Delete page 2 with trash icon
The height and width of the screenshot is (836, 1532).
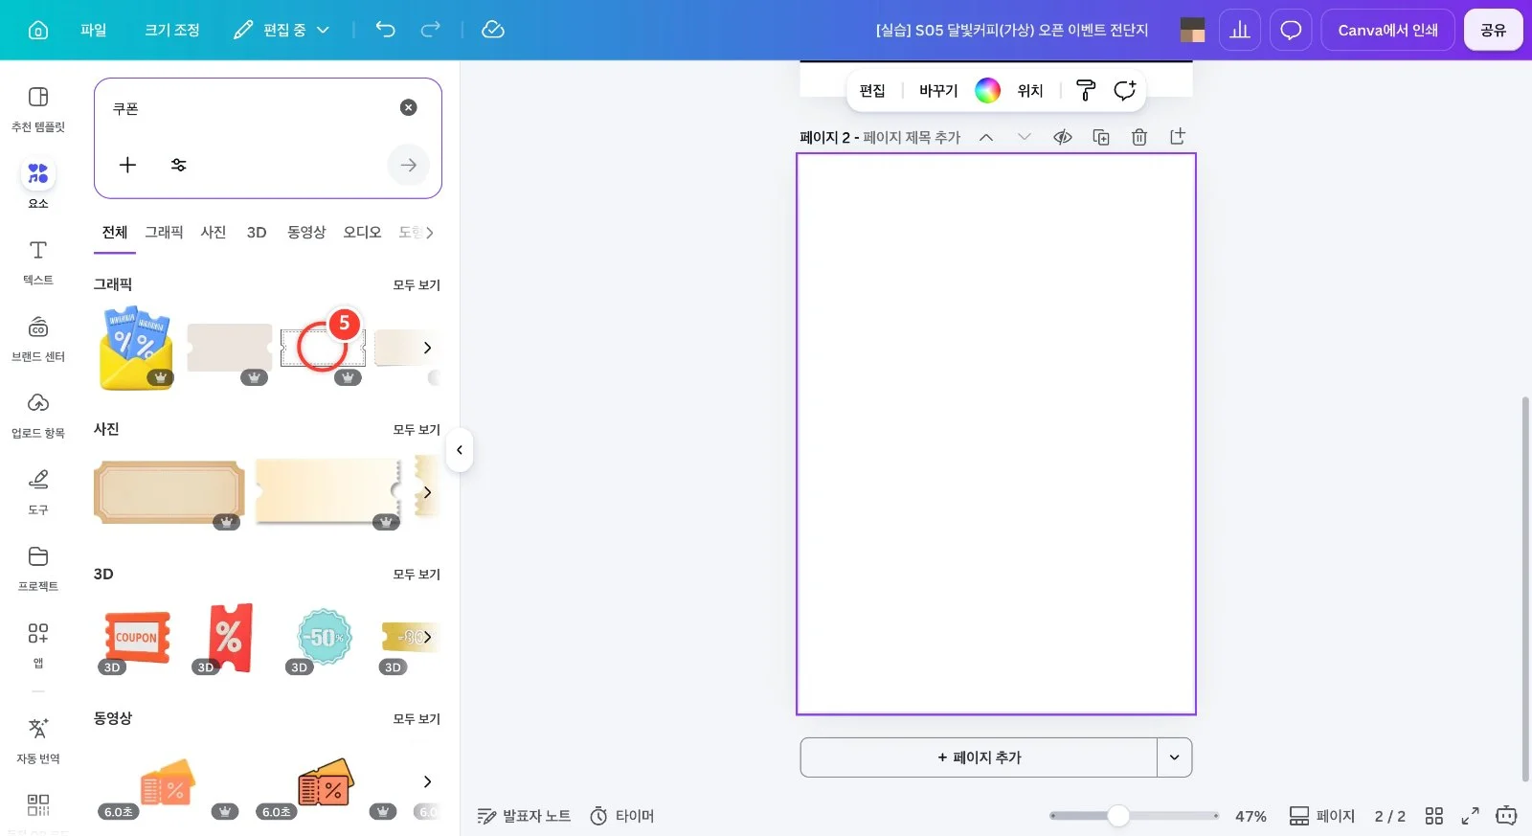pyautogui.click(x=1139, y=137)
